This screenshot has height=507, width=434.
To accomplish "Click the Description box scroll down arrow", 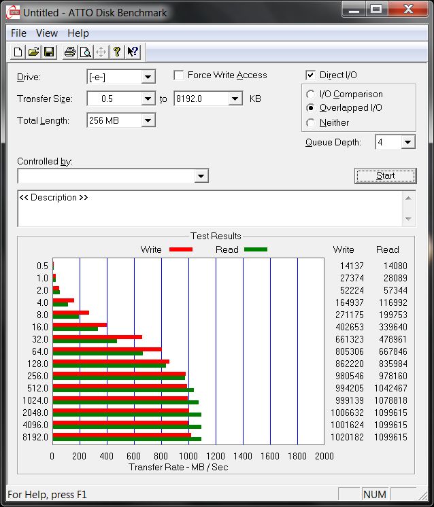I will pos(408,219).
